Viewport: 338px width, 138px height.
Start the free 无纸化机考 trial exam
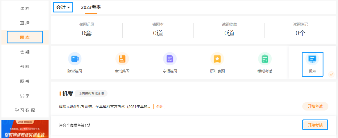pyautogui.click(x=315, y=106)
